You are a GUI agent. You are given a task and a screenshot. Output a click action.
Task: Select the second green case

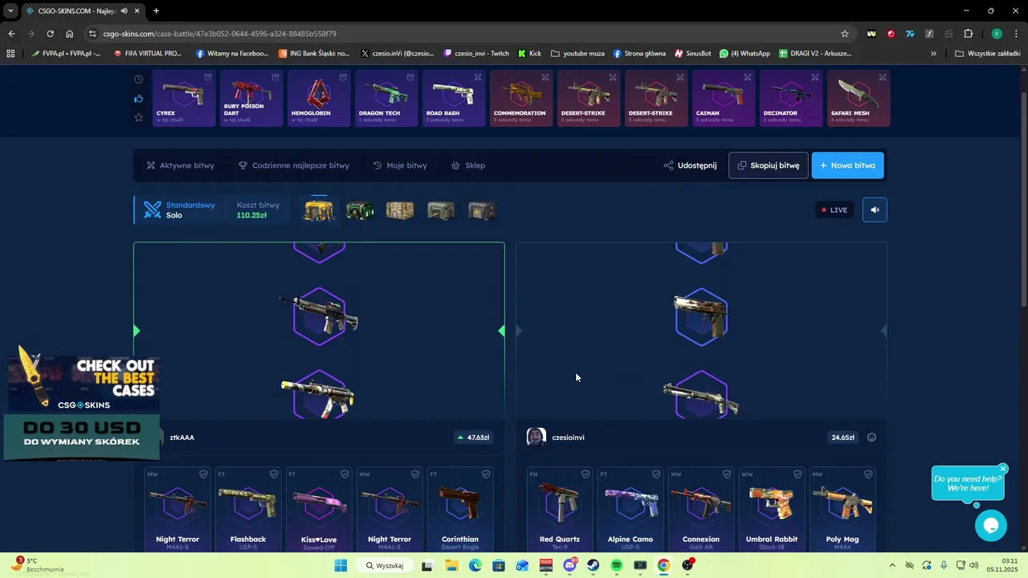click(x=360, y=210)
